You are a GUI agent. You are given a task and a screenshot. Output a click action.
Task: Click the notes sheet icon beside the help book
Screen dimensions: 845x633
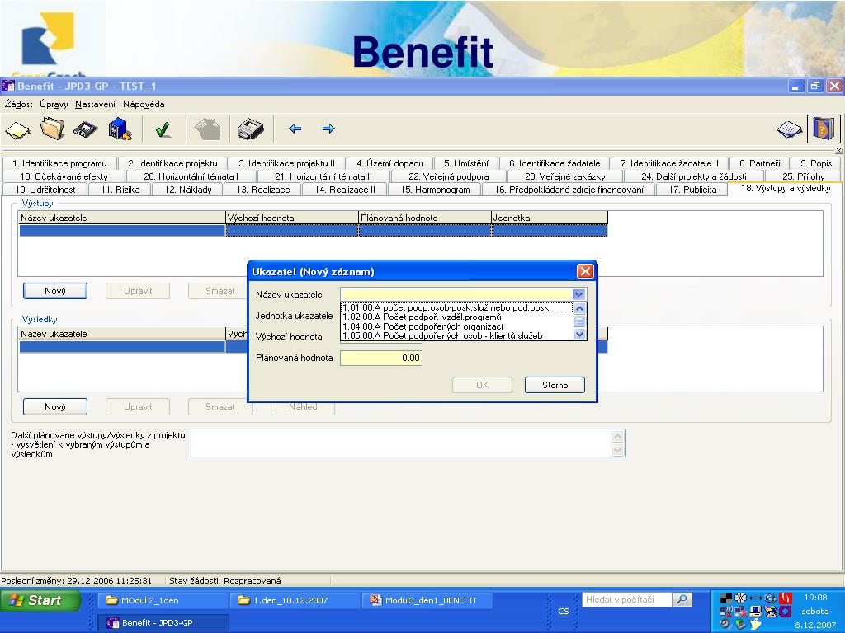(790, 129)
